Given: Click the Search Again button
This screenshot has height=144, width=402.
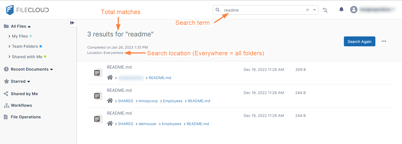Looking at the screenshot, I should [359, 42].
